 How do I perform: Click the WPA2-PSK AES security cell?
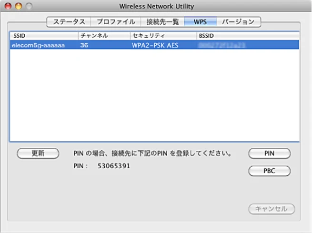(x=155, y=45)
